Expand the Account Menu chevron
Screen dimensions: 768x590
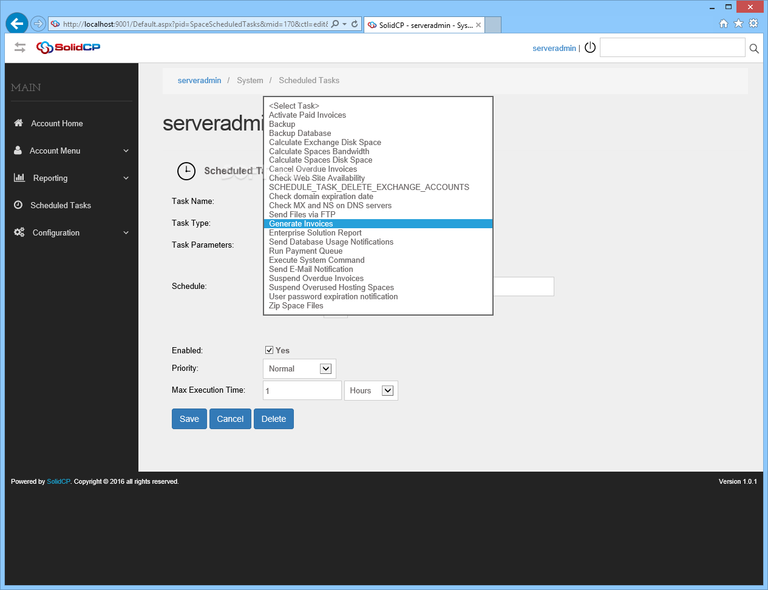click(x=126, y=151)
